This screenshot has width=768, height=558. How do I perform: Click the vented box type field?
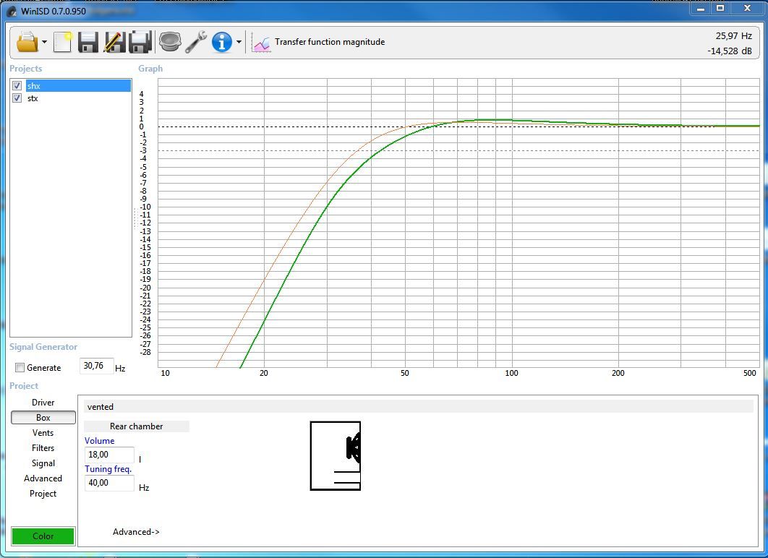(418, 407)
